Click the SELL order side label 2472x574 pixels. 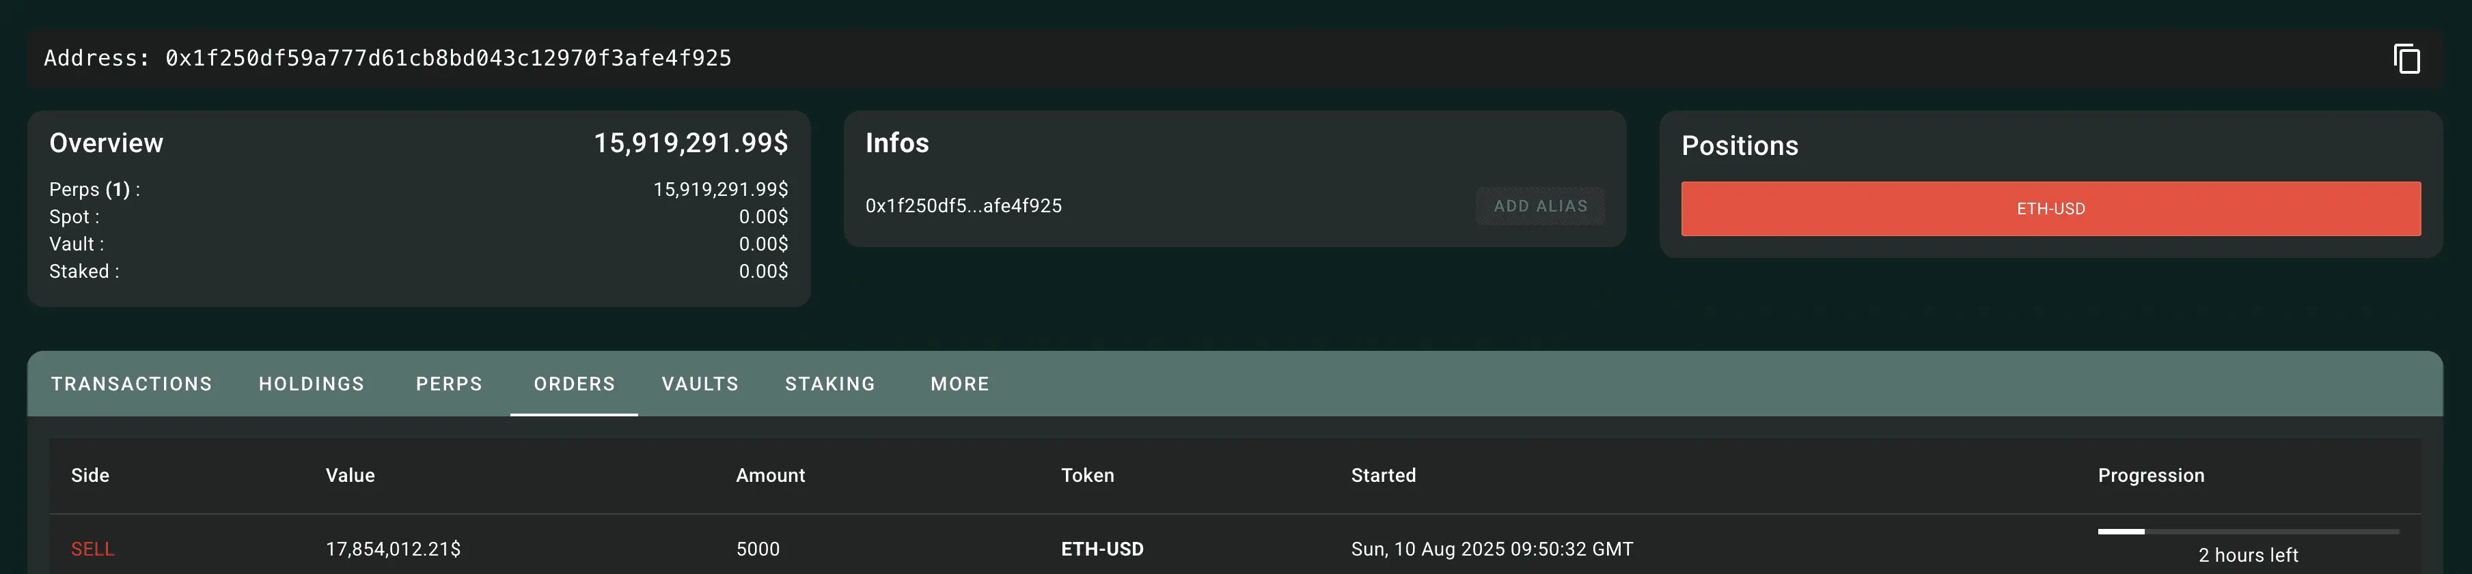click(x=92, y=549)
